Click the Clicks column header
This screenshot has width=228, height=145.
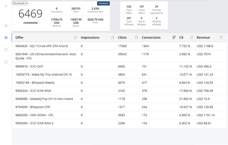(122, 38)
